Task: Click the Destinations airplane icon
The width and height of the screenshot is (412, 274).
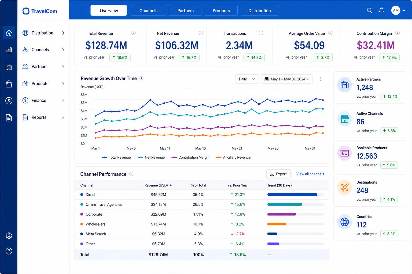Action: pos(344,188)
